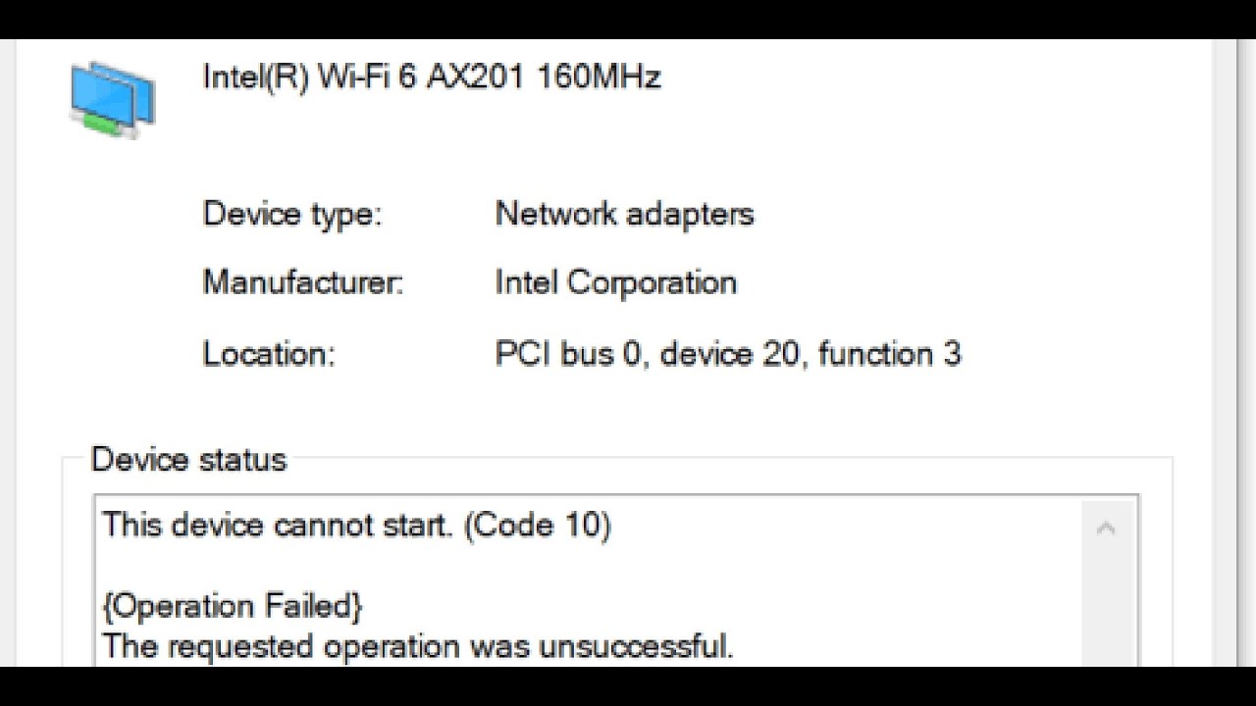1256x706 pixels.
Task: Click the "{Operation Failed}" status line
Action: click(233, 606)
